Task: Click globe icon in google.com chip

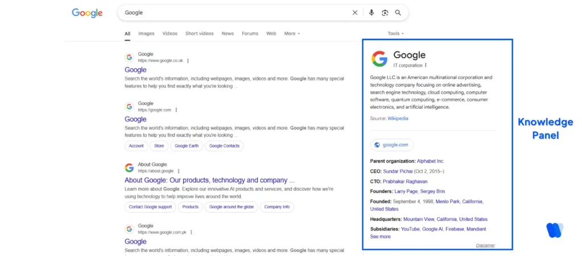Action: click(377, 145)
